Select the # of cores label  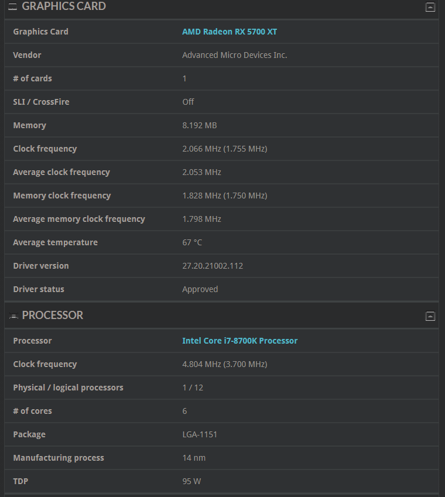click(32, 411)
